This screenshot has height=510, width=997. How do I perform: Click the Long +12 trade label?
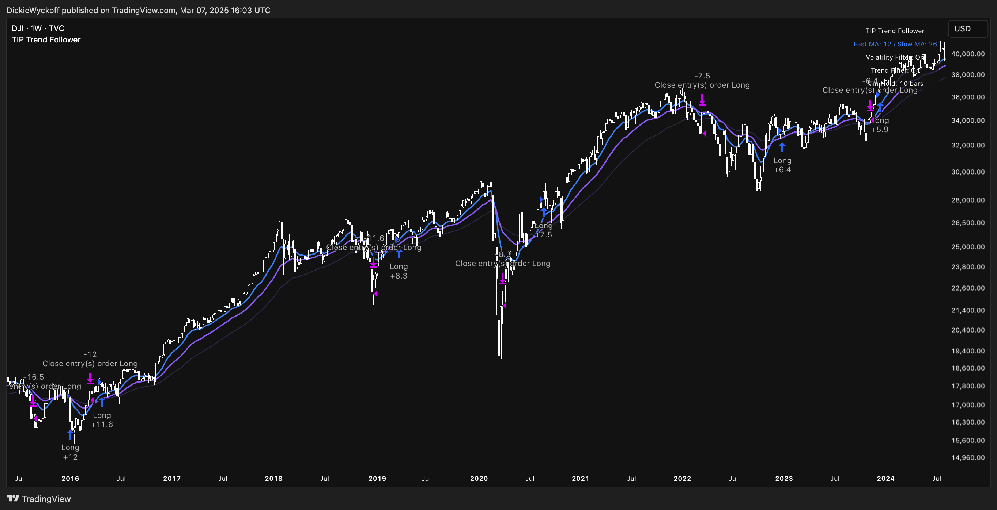coord(70,452)
